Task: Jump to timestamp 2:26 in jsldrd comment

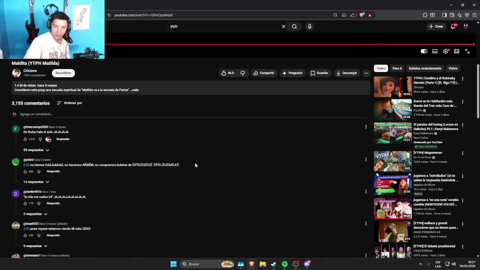Action: tap(26, 165)
